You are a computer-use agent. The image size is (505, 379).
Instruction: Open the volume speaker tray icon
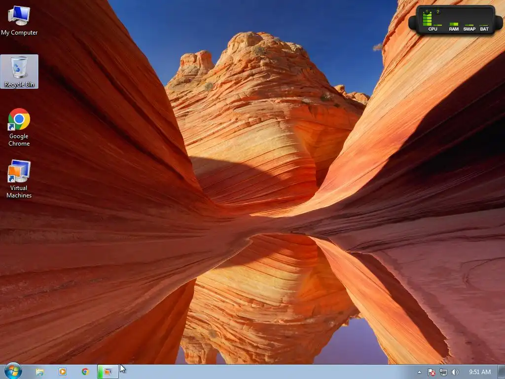click(x=455, y=372)
